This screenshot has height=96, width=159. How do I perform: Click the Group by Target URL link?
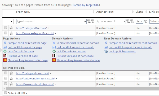coord(86,5)
